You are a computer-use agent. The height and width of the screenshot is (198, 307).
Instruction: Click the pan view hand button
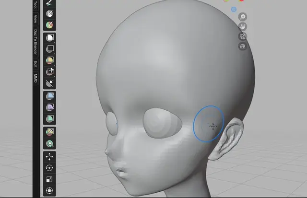click(242, 27)
